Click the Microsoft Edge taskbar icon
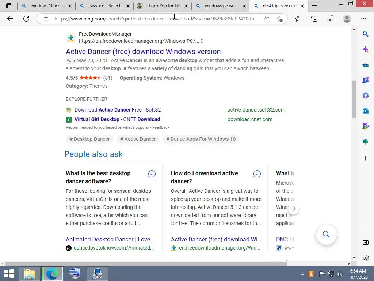The image size is (374, 281). click(x=52, y=274)
